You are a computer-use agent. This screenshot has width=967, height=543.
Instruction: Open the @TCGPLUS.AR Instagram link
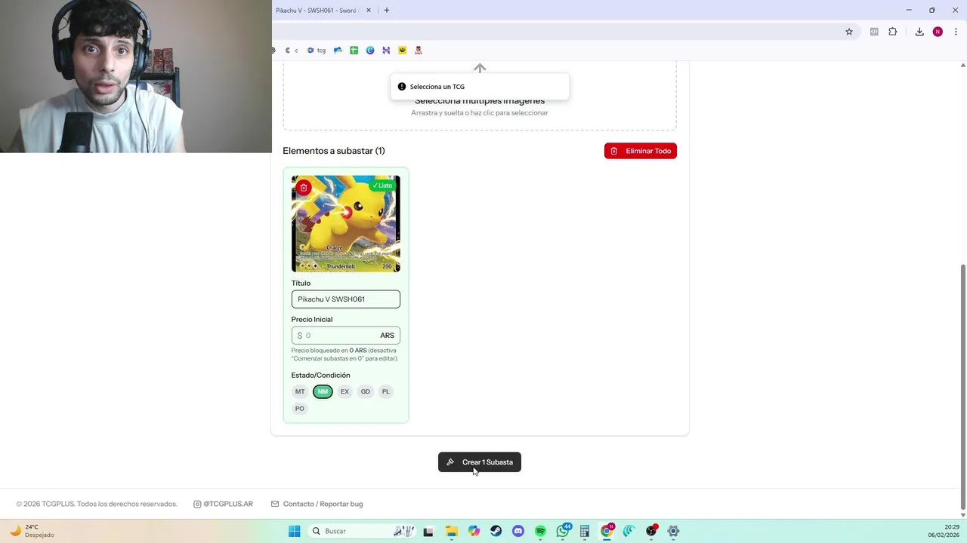pyautogui.click(x=223, y=504)
